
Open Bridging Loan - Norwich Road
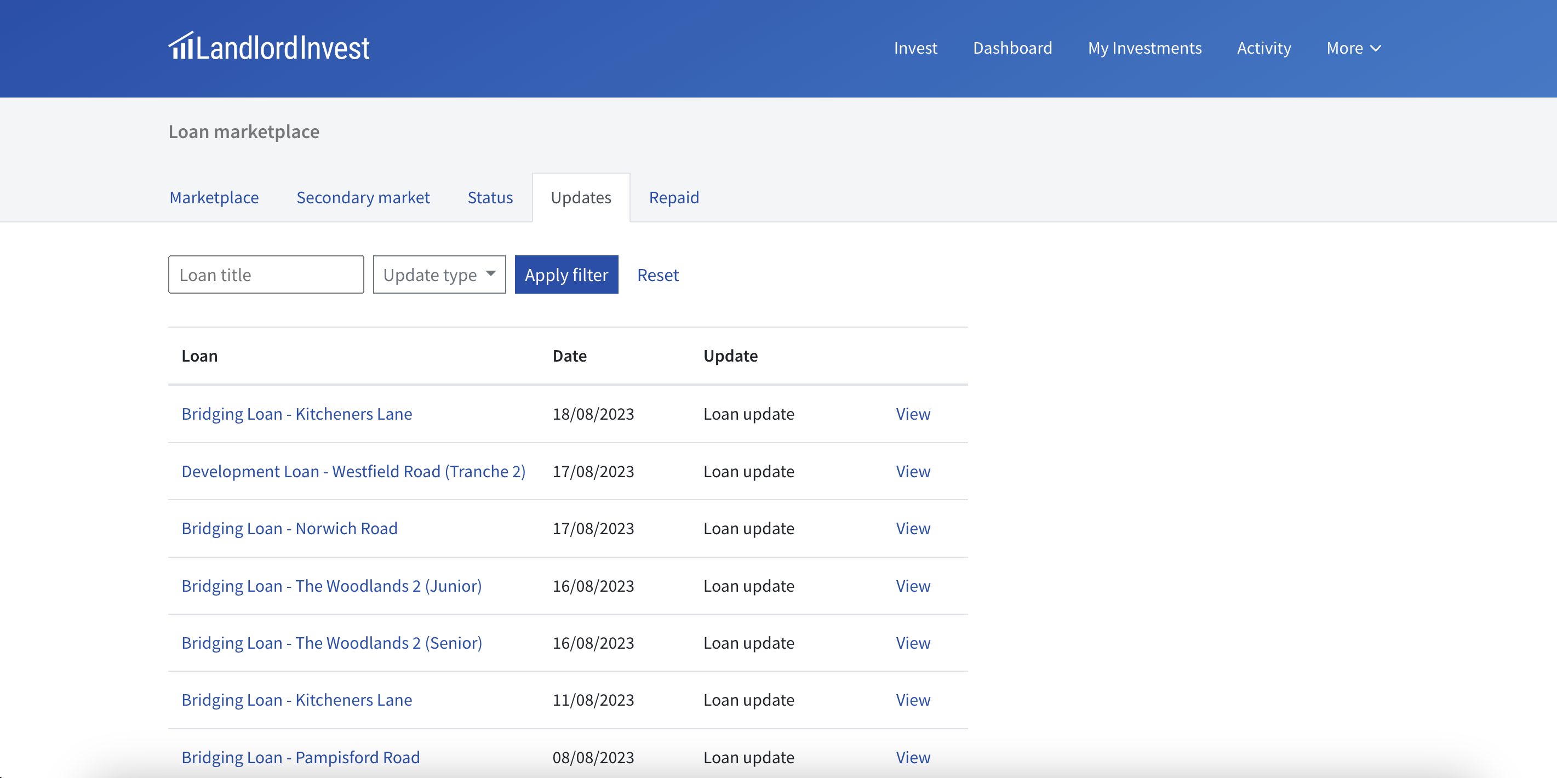point(289,528)
